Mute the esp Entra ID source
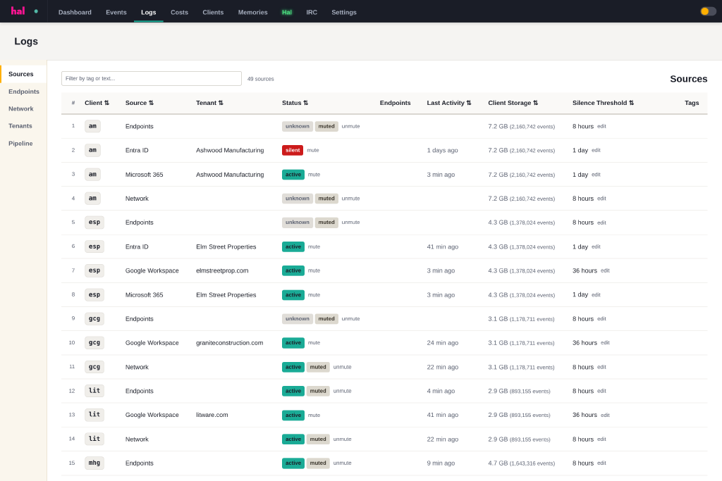The image size is (722, 481). (314, 247)
